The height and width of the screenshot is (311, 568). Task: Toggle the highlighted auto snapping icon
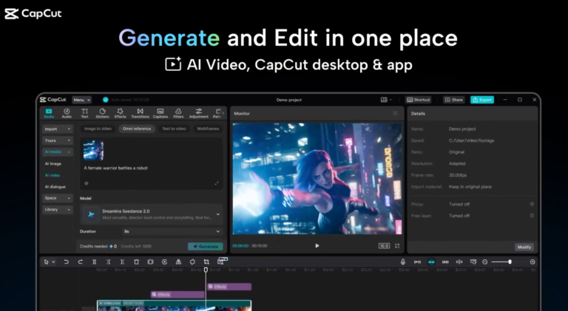pyautogui.click(x=431, y=262)
